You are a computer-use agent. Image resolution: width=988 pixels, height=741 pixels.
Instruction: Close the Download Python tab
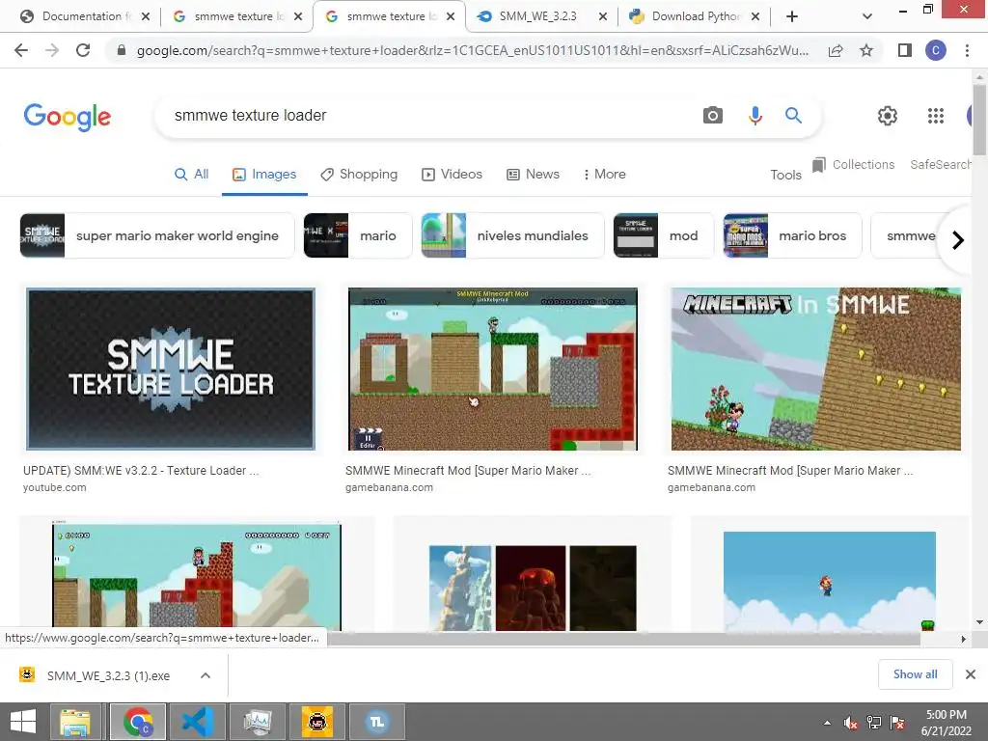(755, 17)
